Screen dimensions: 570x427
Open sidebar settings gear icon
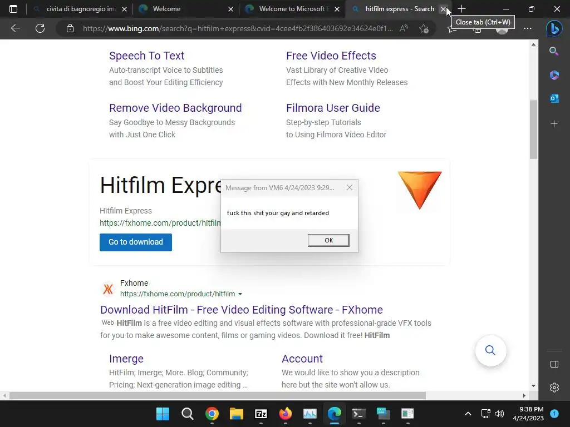pos(554,388)
